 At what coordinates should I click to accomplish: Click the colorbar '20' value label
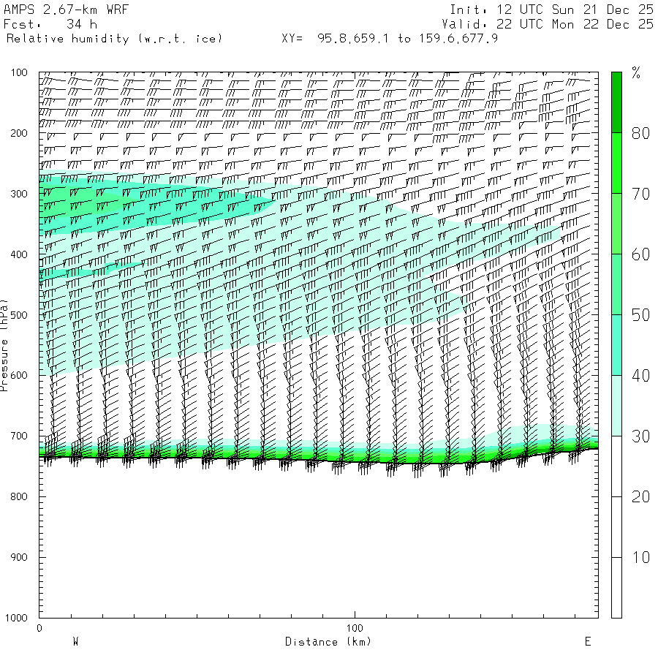(640, 497)
